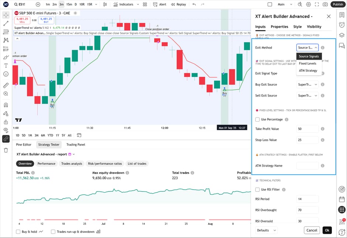Toggle Trades run-up & drawdown checkbox
This screenshot has height=238, width=347.
[53, 232]
